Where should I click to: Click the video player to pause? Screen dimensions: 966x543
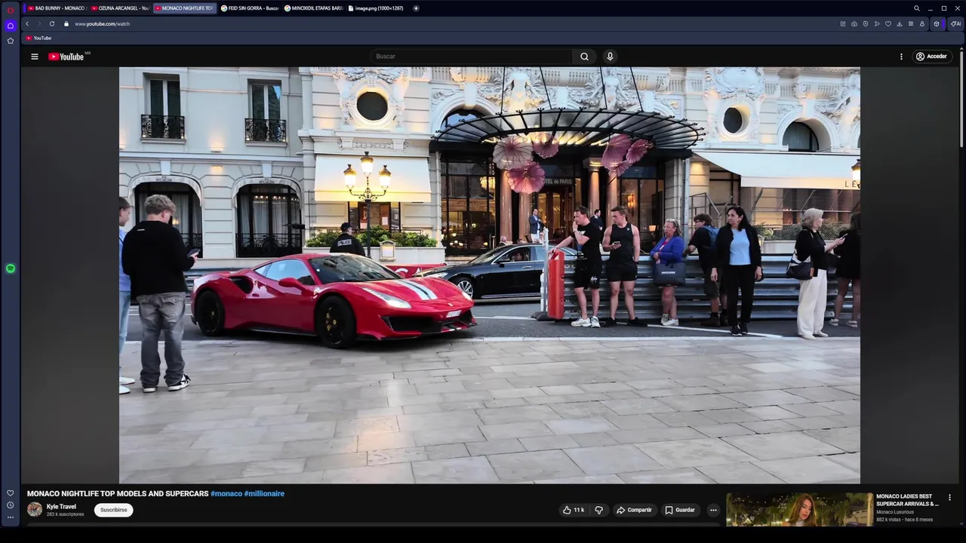[489, 275]
